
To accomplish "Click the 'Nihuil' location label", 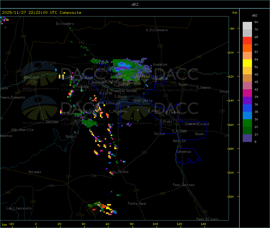I will (71, 137).
